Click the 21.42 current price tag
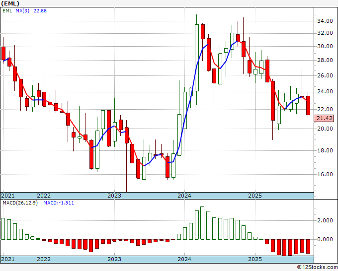 coord(324,118)
